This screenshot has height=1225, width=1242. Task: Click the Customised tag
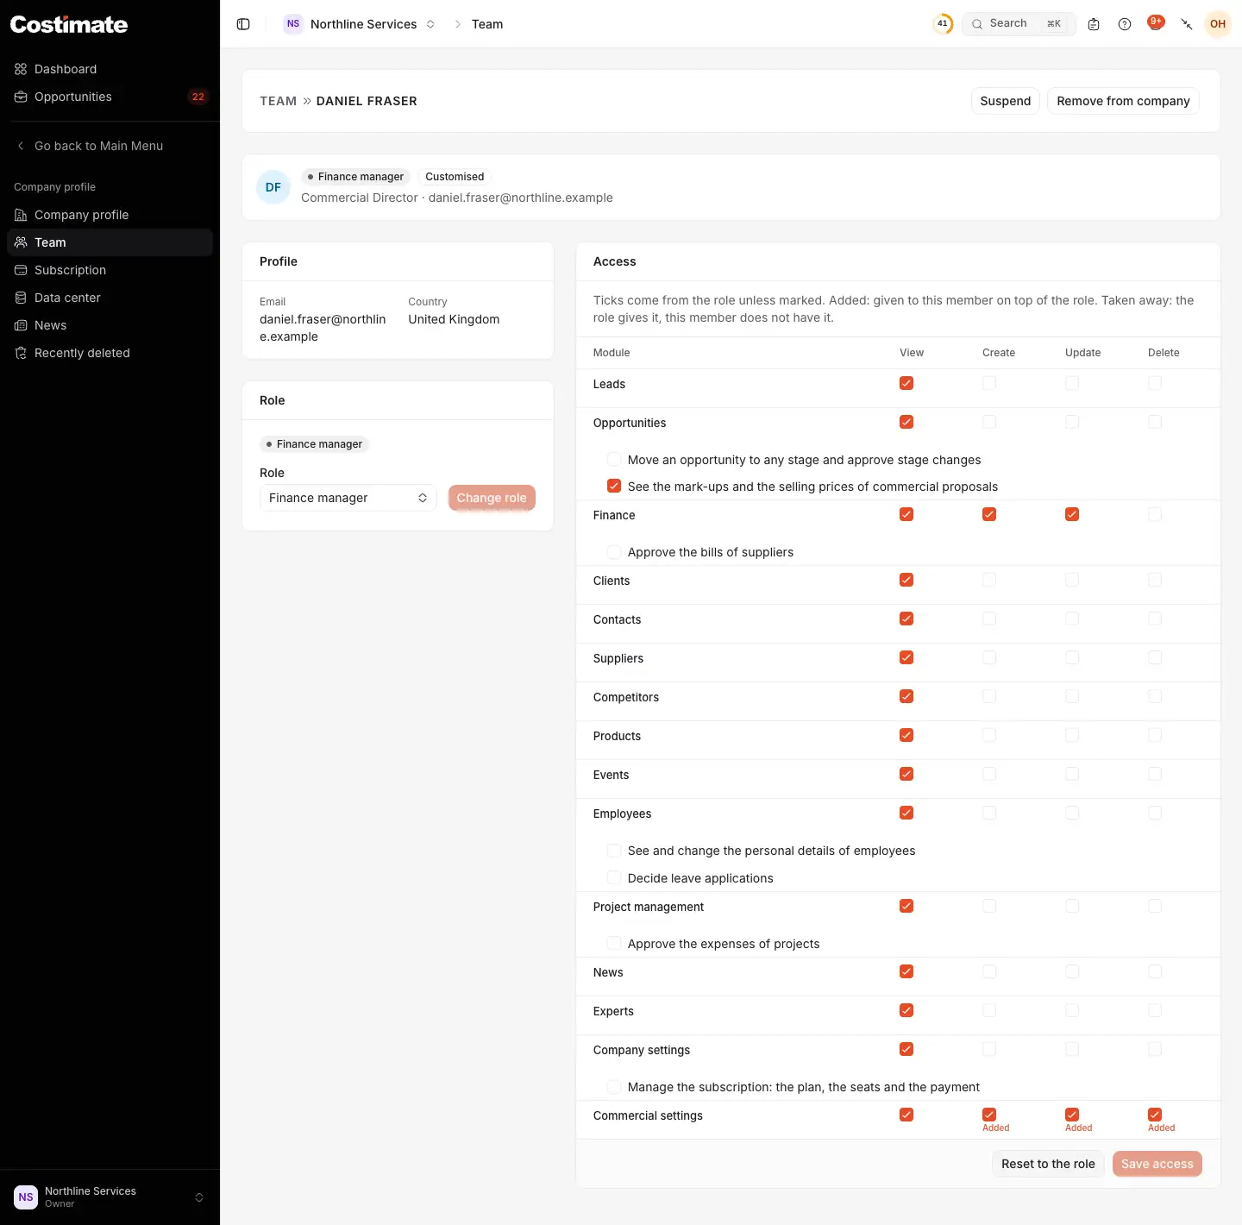point(455,177)
